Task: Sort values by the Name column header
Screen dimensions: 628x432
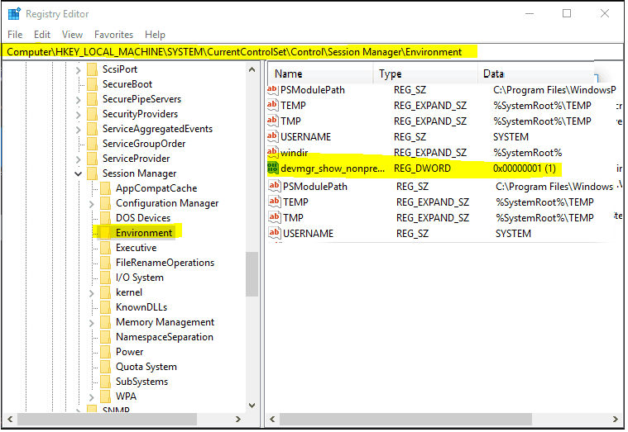Action: tap(320, 74)
